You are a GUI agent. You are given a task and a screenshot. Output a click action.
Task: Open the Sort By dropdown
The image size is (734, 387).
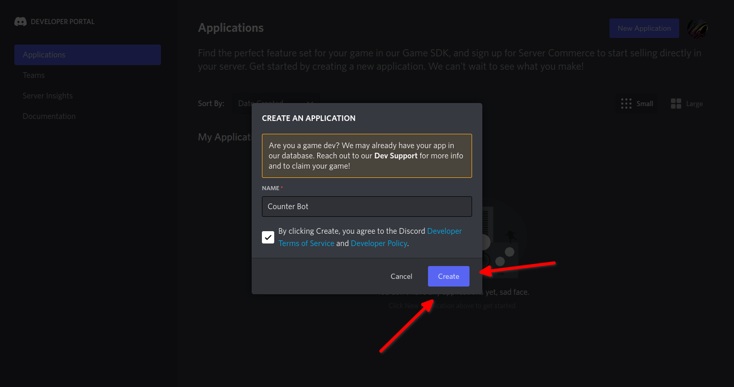(276, 104)
